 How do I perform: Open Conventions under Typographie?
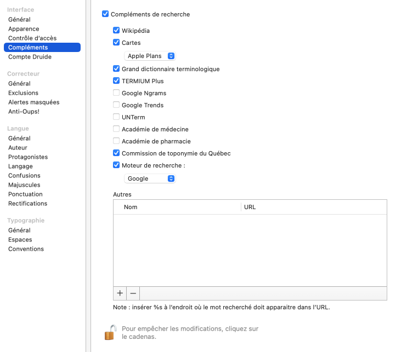tap(26, 249)
